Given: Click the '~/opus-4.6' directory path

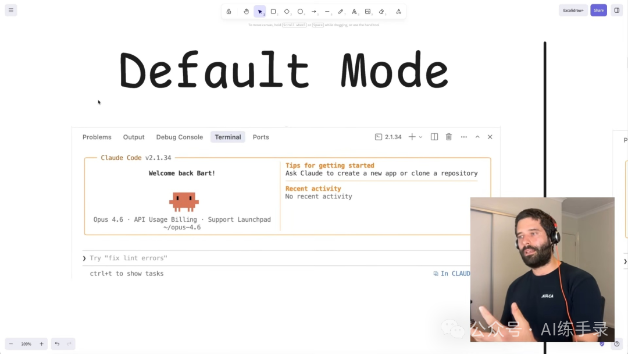Looking at the screenshot, I should tap(182, 227).
